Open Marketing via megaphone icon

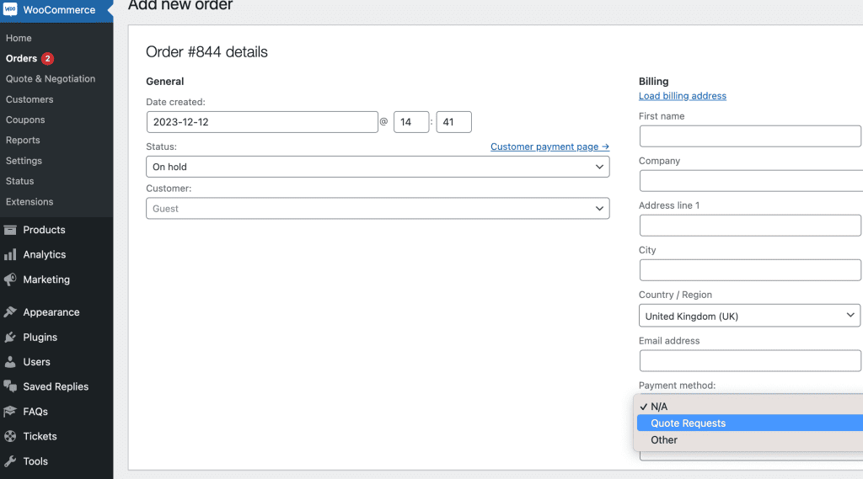pyautogui.click(x=10, y=279)
